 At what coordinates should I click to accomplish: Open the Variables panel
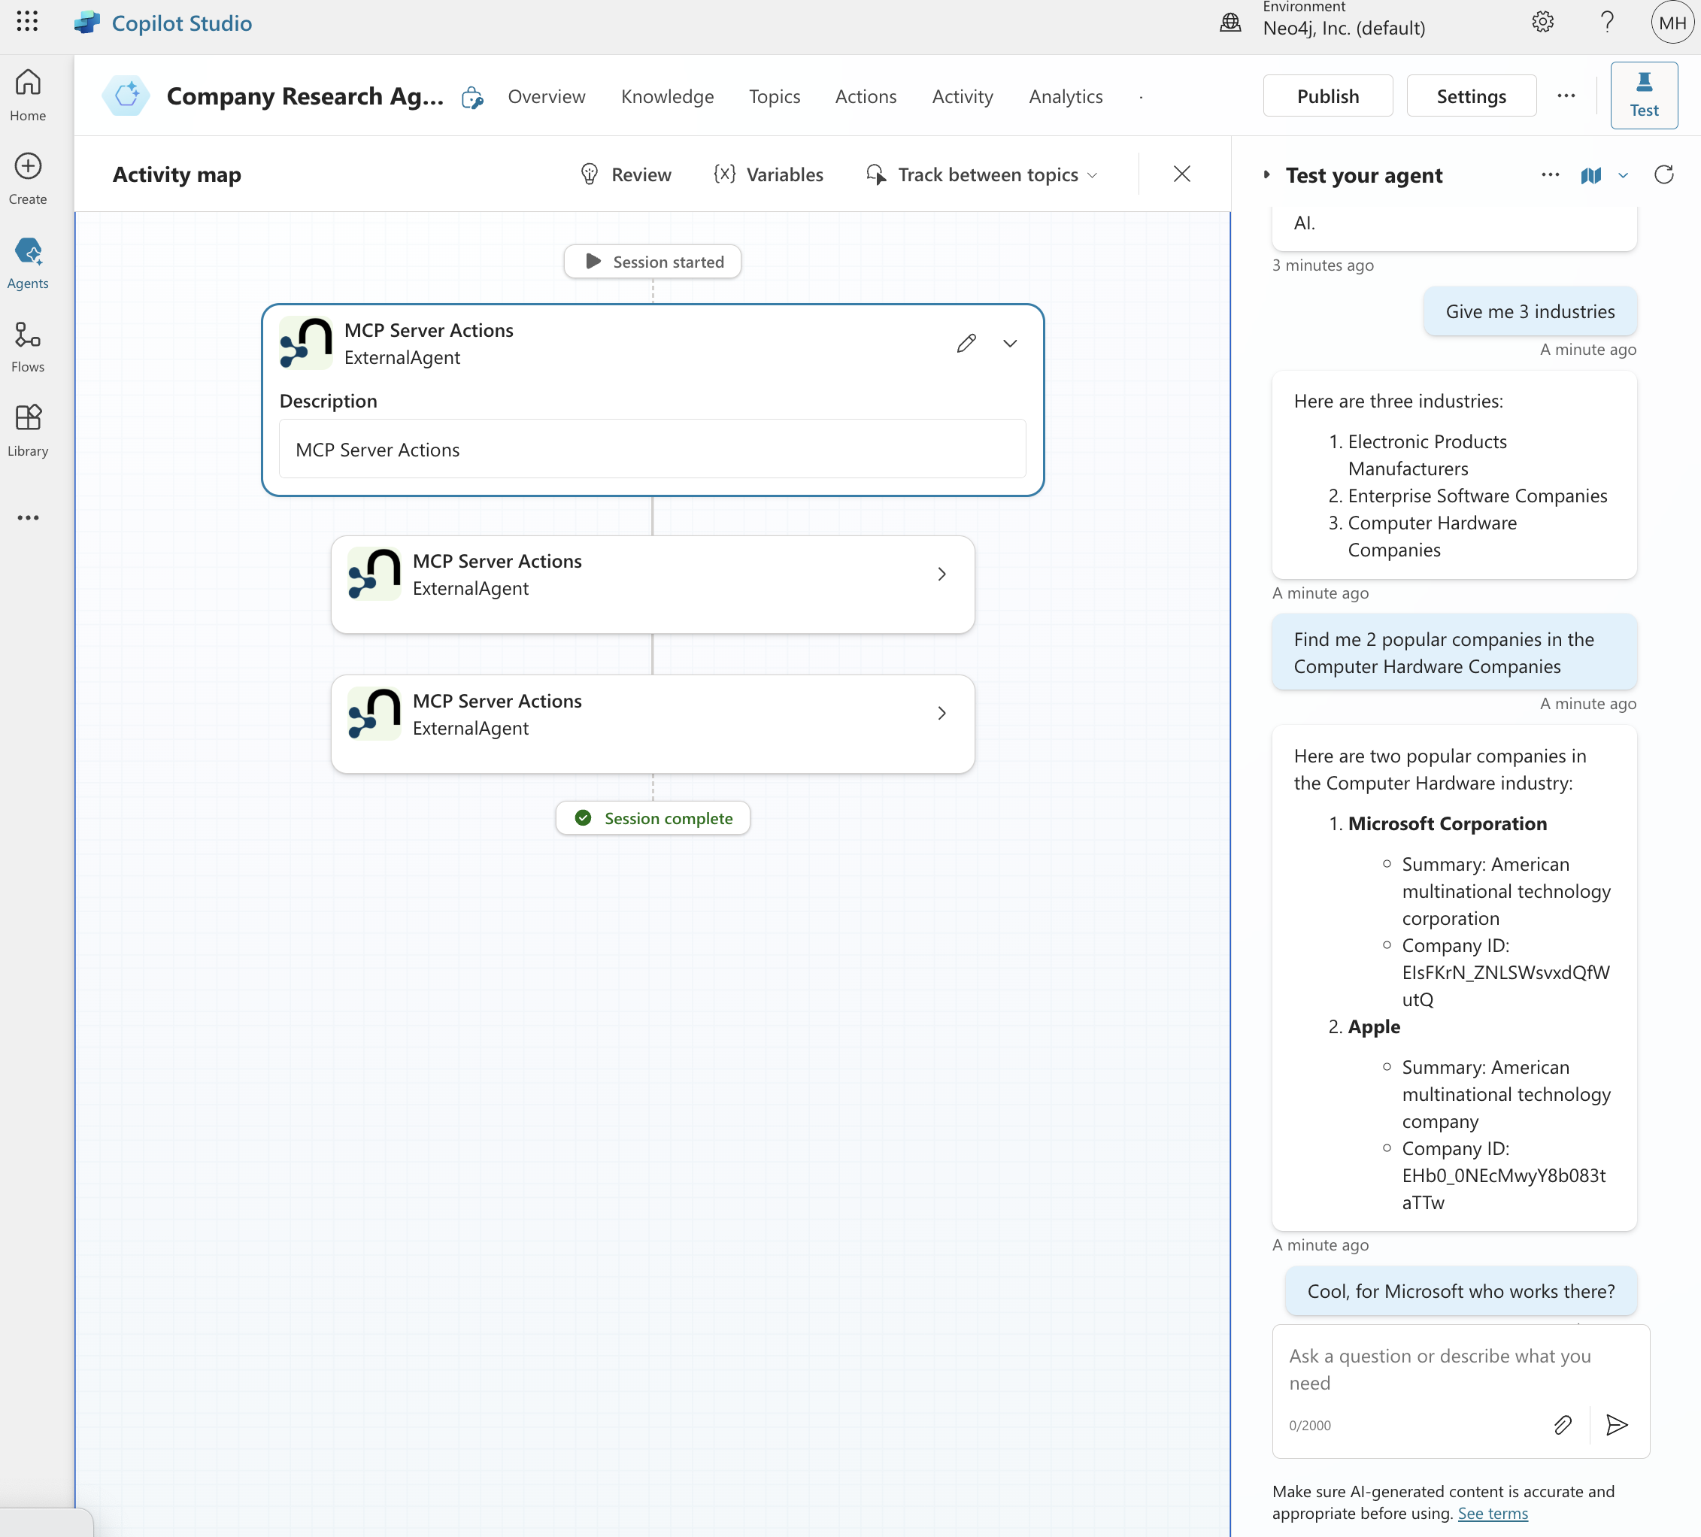pyautogui.click(x=769, y=174)
